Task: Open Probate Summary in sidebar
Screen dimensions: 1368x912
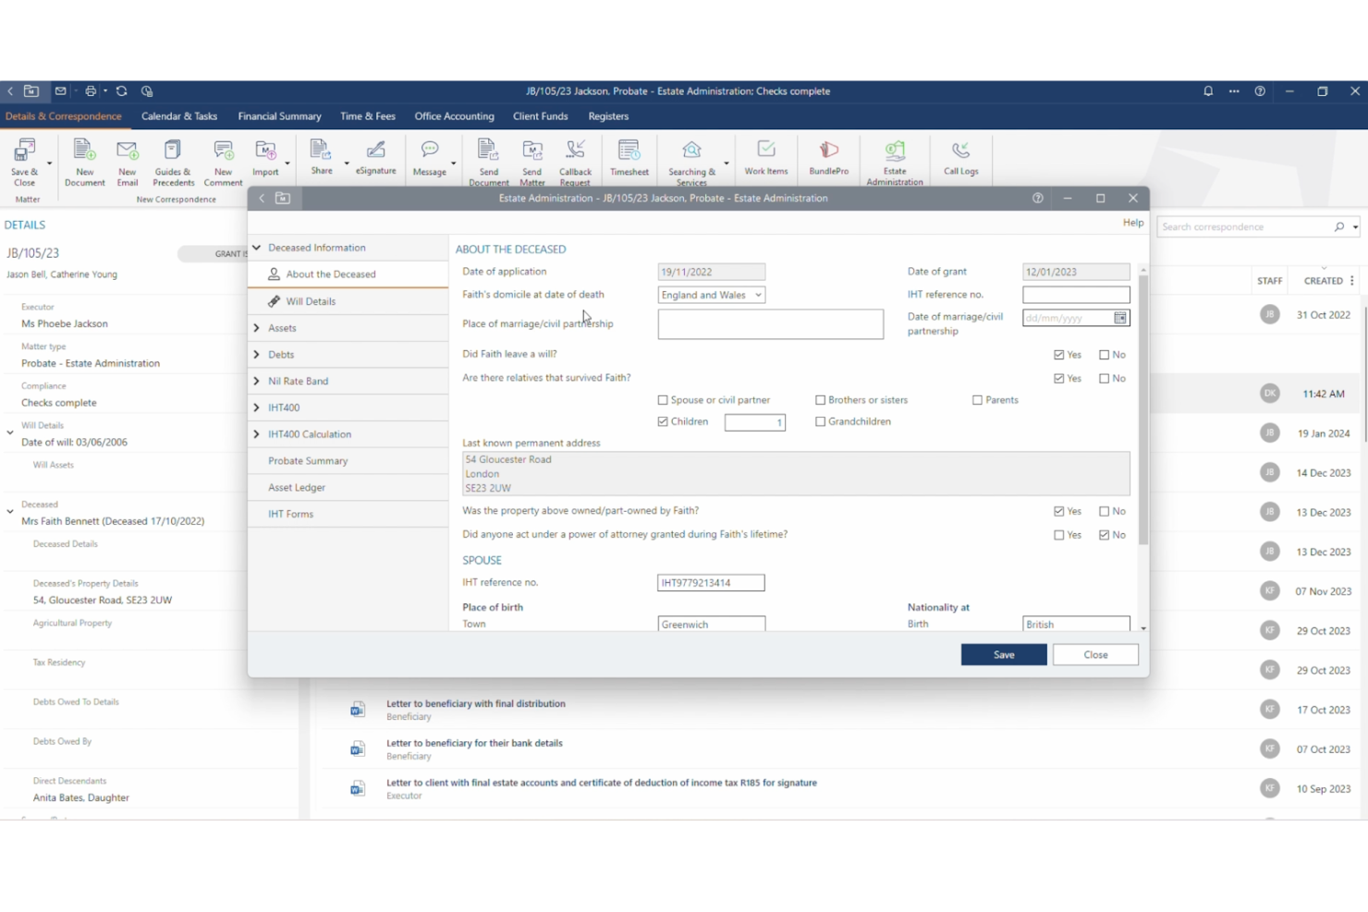Action: (348, 461)
